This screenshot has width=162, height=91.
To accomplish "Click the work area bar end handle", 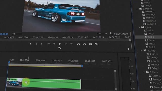I will (82, 66).
